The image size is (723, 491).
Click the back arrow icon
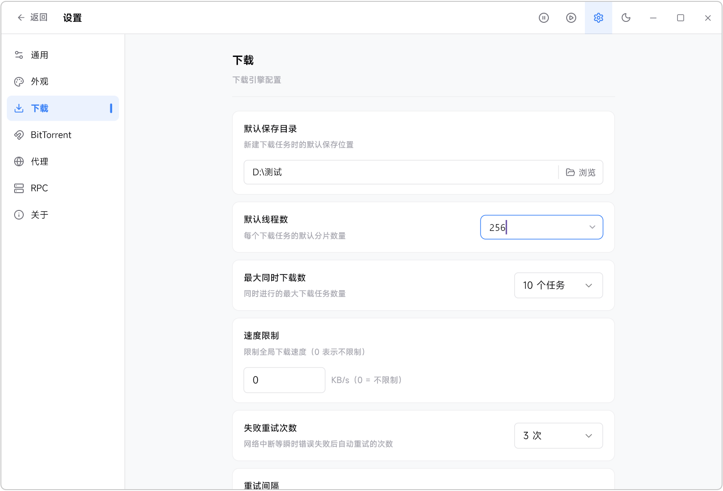[21, 18]
